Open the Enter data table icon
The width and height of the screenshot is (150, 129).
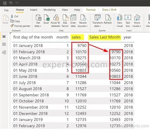point(73,17)
